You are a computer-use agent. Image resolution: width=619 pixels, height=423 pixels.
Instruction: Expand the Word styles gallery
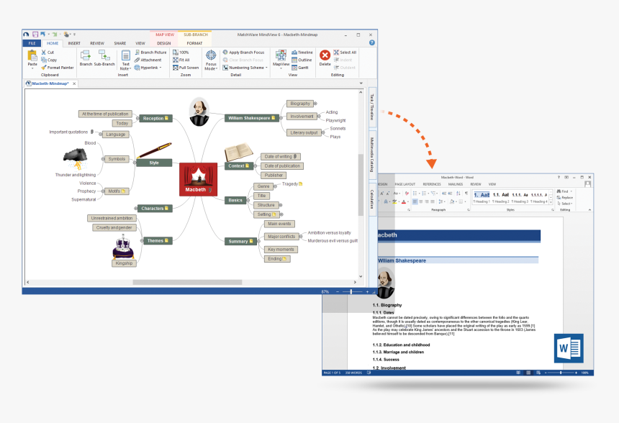[551, 202]
